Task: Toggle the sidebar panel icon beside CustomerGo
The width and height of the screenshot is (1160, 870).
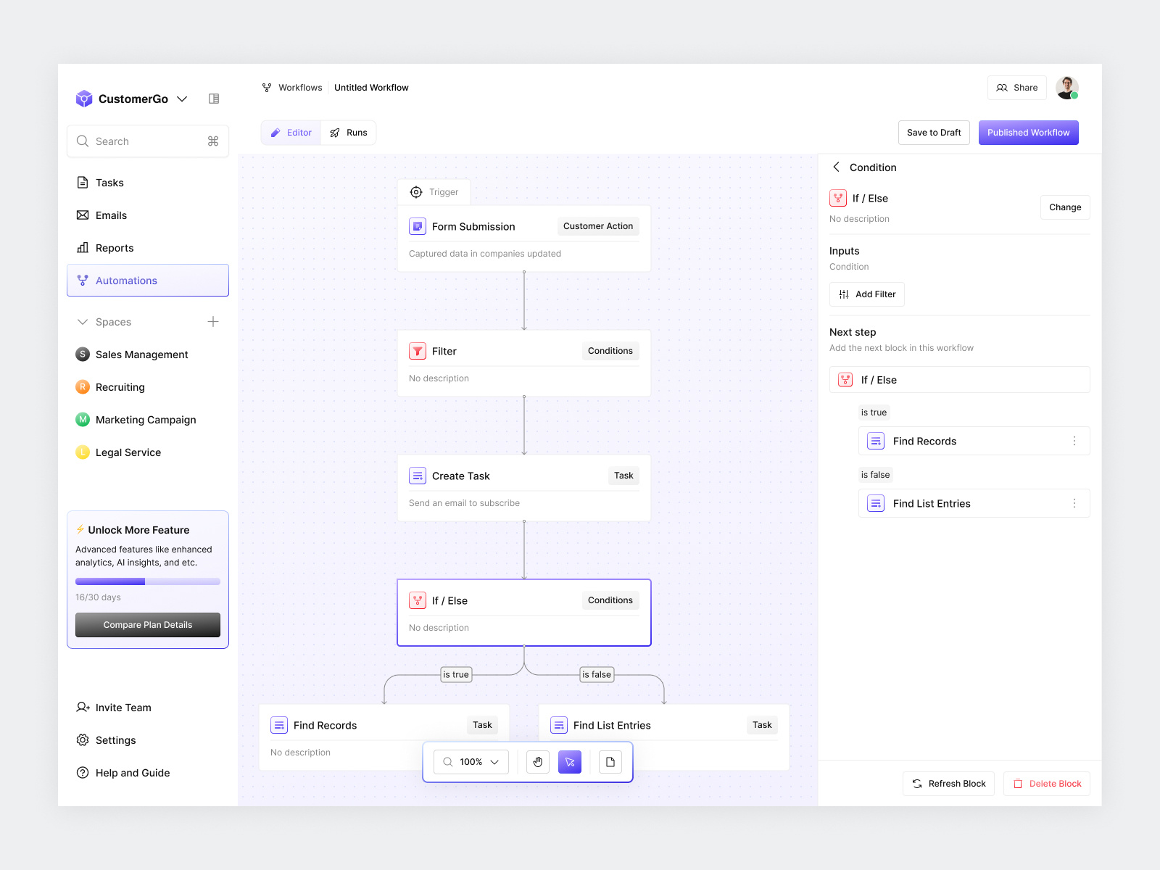Action: click(x=213, y=99)
